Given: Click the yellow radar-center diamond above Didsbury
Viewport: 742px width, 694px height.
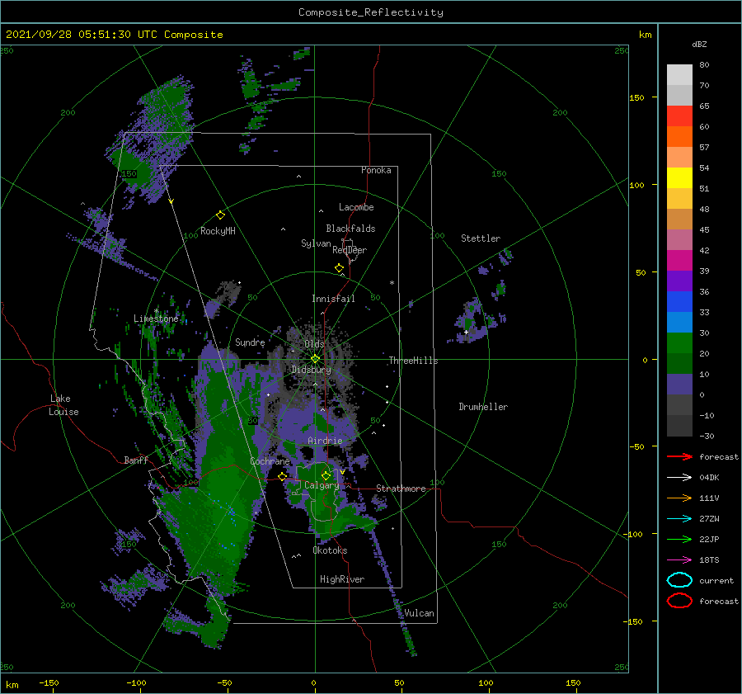Looking at the screenshot, I should pyautogui.click(x=315, y=359).
